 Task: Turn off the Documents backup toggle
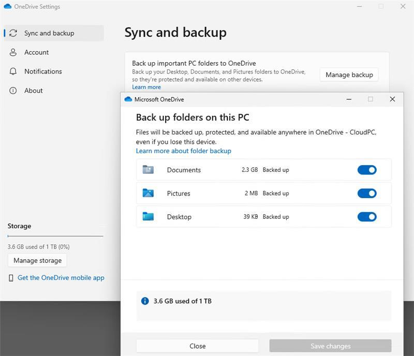367,170
